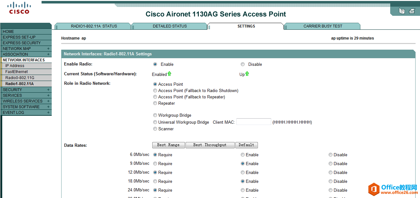Image resolution: width=420 pixels, height=198 pixels.
Task: Click the Enabled green up-arrow status icon
Action: point(169,74)
